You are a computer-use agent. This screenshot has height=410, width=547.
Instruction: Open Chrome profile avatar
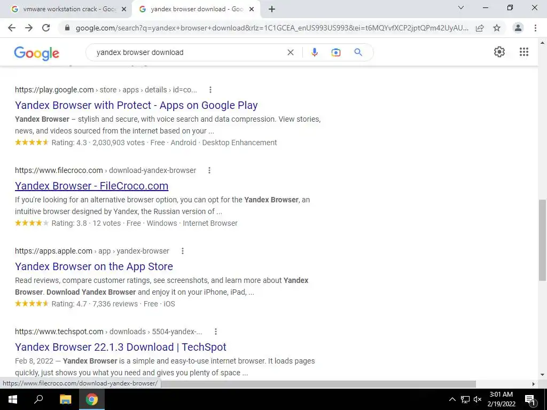[518, 28]
